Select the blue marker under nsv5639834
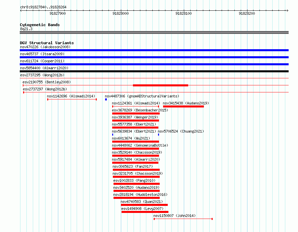298x232 pixels. 113,135
